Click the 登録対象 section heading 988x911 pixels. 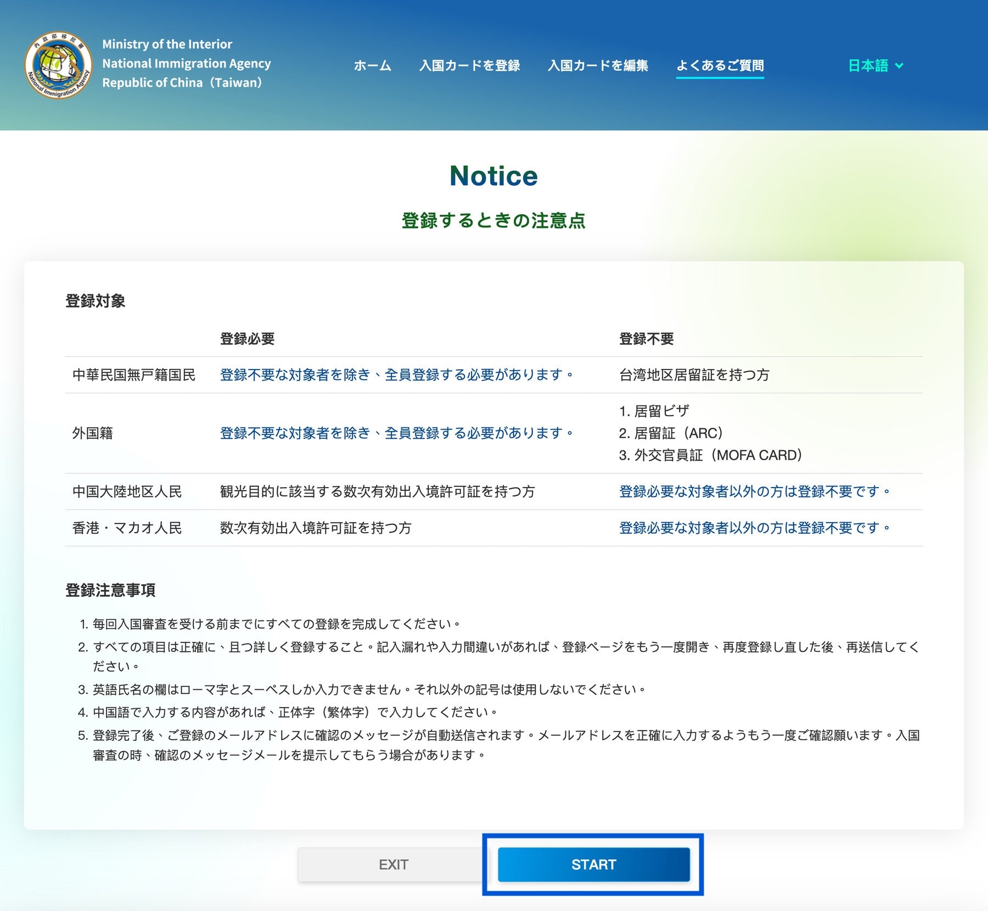point(96,301)
